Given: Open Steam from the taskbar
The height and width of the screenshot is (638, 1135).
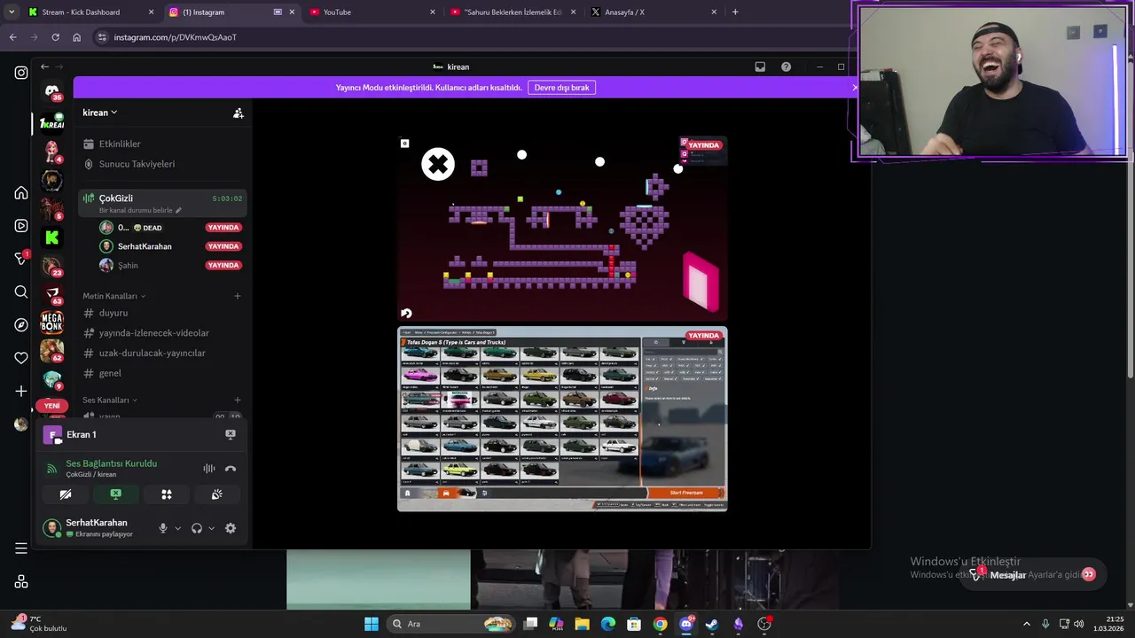Looking at the screenshot, I should pyautogui.click(x=712, y=624).
